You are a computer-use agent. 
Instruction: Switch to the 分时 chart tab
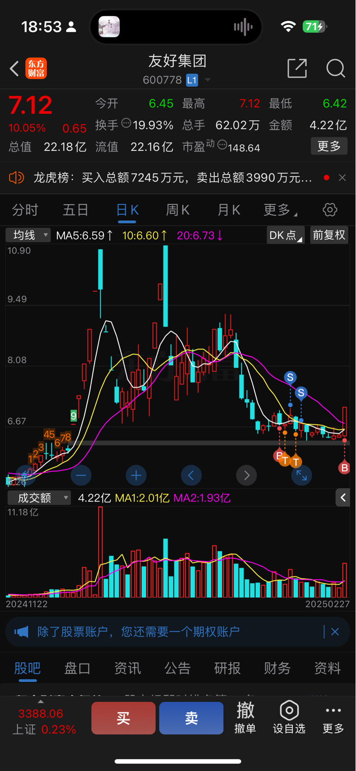point(25,210)
